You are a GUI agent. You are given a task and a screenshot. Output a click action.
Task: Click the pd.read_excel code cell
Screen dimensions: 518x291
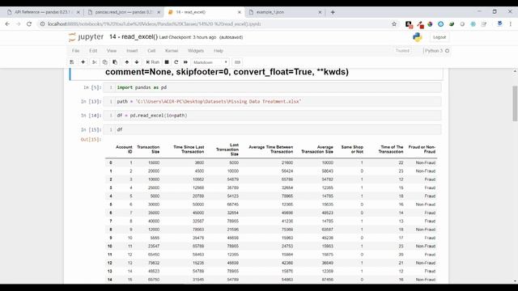coord(272,116)
